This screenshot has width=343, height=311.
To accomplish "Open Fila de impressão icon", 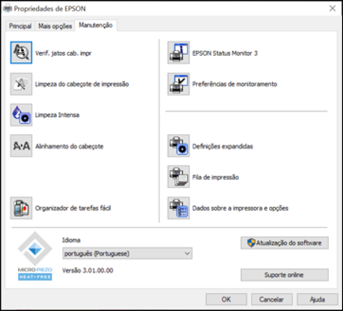I will click(x=179, y=177).
